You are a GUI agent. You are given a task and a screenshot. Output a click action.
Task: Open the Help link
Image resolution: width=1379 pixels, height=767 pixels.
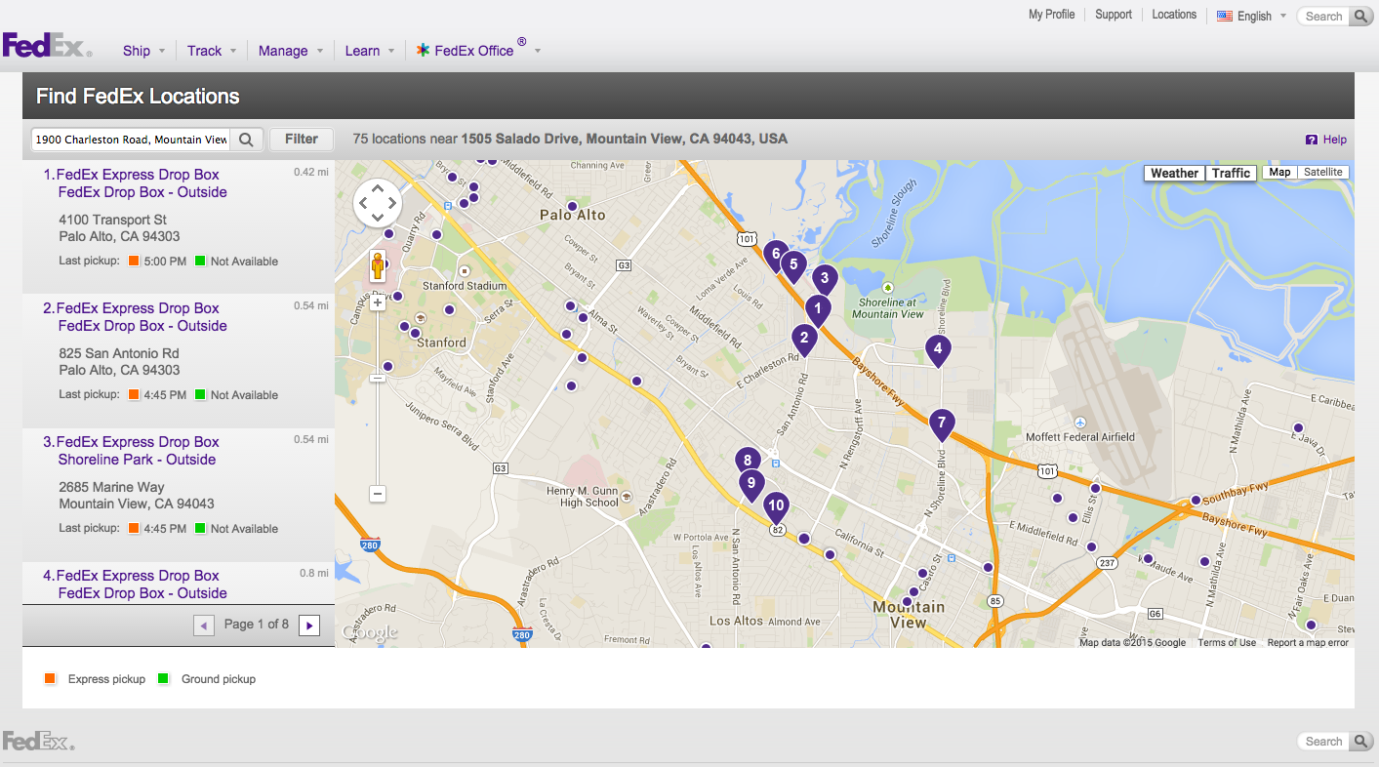[x=1335, y=140]
